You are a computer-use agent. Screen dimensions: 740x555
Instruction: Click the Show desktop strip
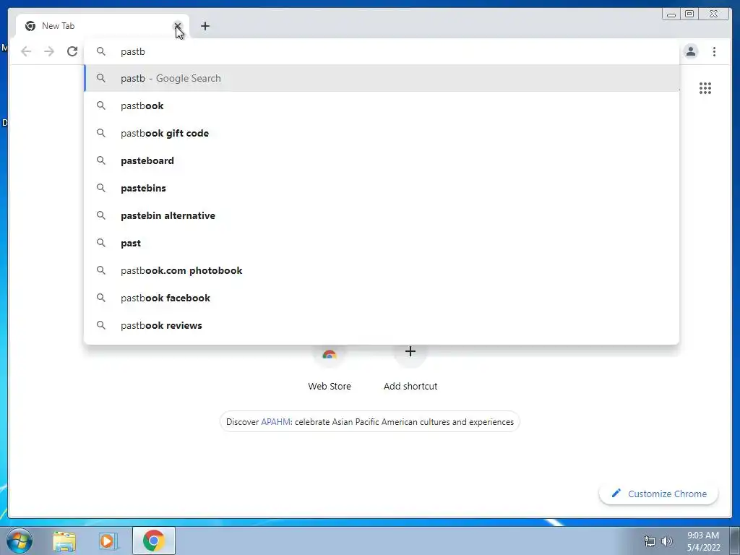click(735, 541)
